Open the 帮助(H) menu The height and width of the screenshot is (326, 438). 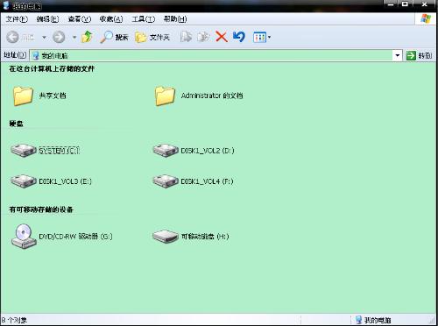coord(175,19)
